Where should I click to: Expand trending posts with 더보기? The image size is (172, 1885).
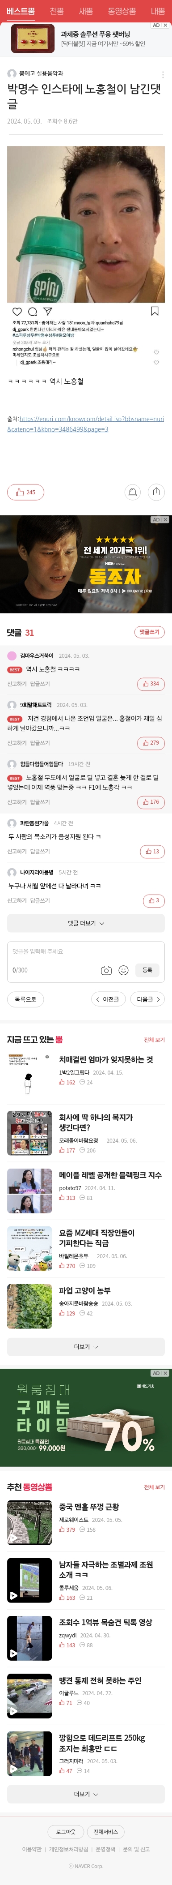coord(86,1347)
